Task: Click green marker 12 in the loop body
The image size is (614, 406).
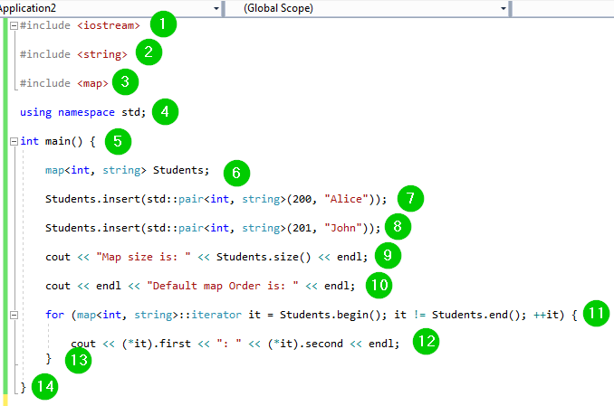Action: pyautogui.click(x=427, y=342)
